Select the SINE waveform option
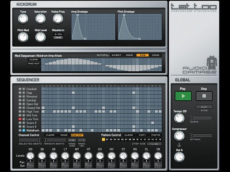Screen dimensions: 230x172 click(x=58, y=37)
